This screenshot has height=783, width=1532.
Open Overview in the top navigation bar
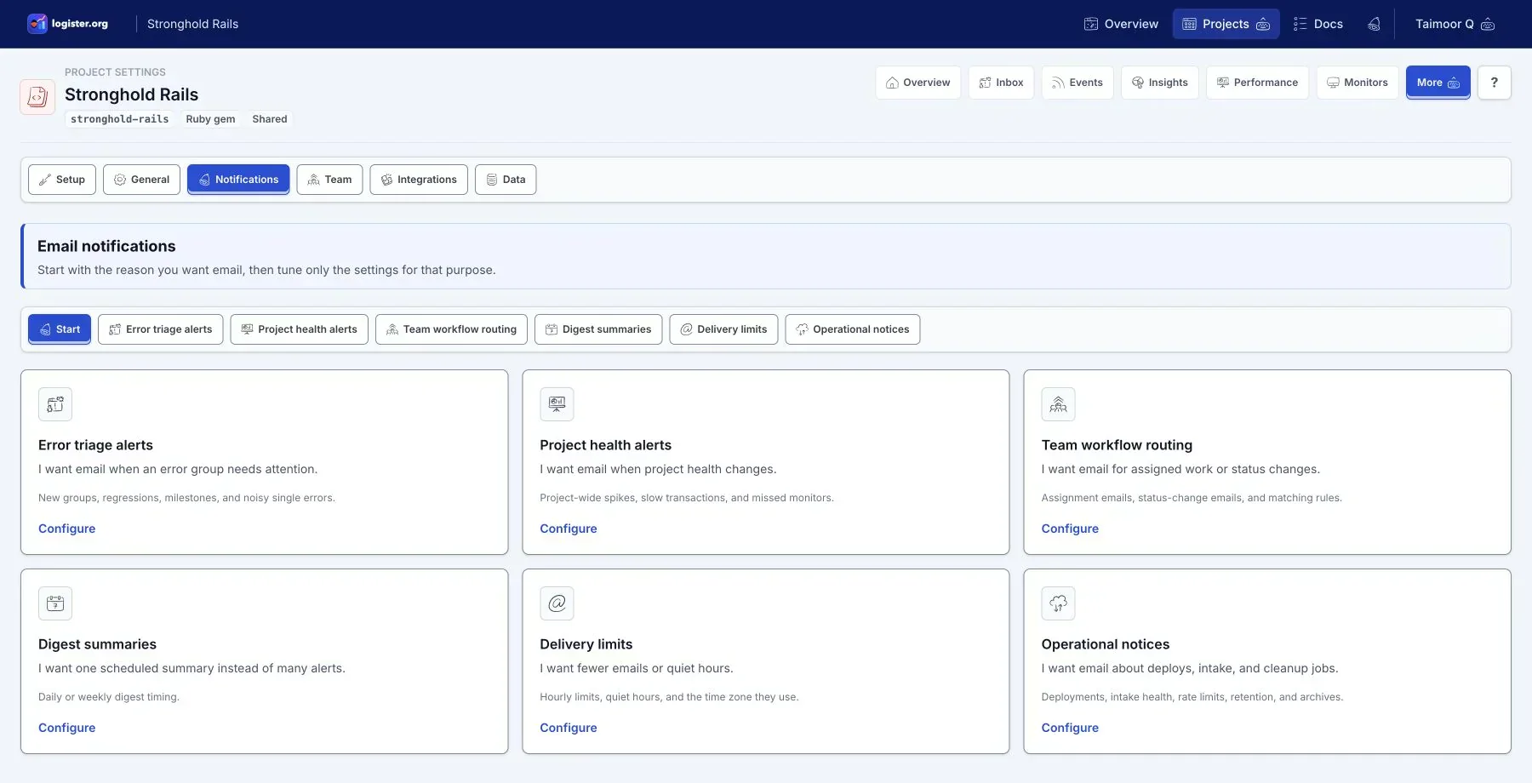[x=1121, y=24]
